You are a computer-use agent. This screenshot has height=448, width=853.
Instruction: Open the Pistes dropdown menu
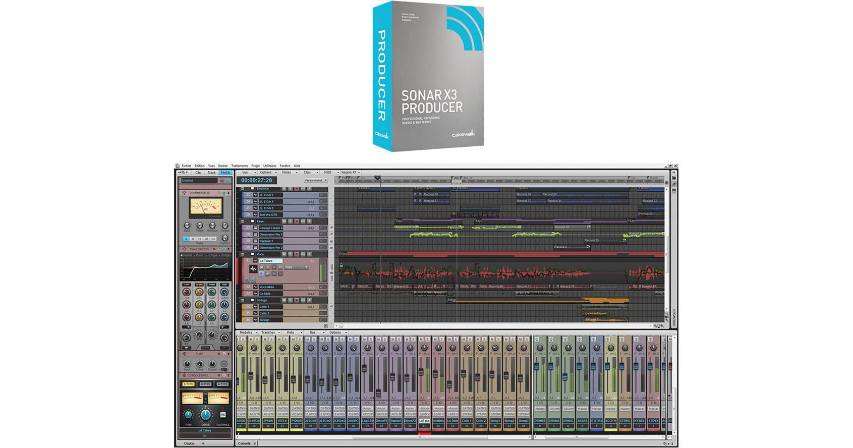(x=289, y=173)
